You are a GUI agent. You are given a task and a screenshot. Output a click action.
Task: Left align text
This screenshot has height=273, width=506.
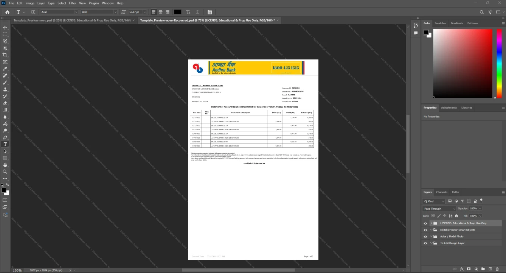154,12
